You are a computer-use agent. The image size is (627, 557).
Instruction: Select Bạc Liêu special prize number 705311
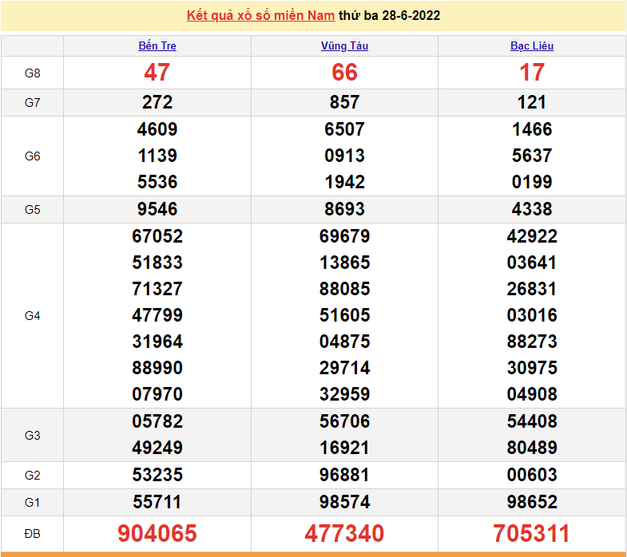[x=532, y=534]
